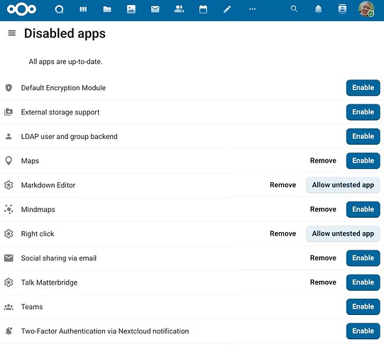Select the Talk Matterbridge app row
This screenshot has height=354, width=384.
pyautogui.click(x=192, y=282)
